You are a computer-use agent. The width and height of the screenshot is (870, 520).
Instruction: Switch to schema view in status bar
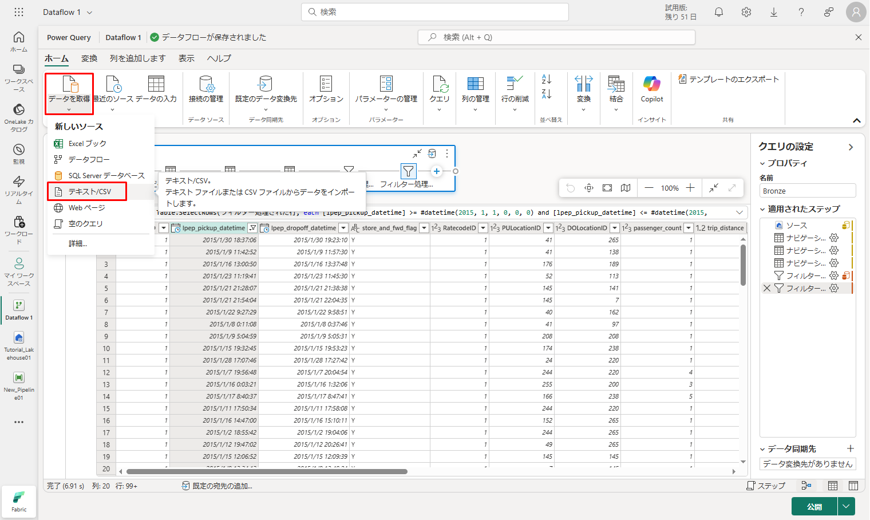(853, 486)
